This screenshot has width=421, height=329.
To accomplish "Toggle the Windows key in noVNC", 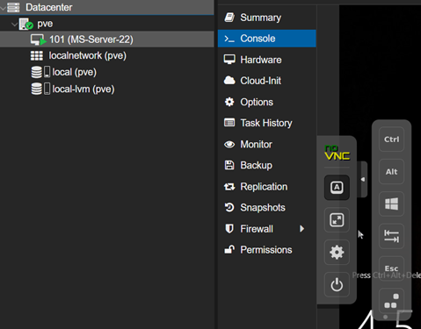I will (392, 204).
